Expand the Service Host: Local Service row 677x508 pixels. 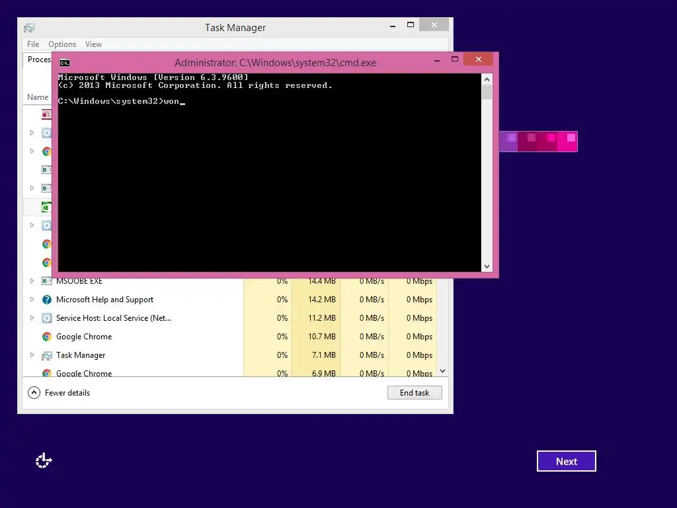(x=32, y=318)
